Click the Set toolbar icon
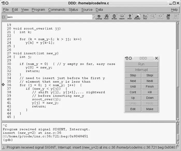Screen dimensions: 181x151 (168, 17)
